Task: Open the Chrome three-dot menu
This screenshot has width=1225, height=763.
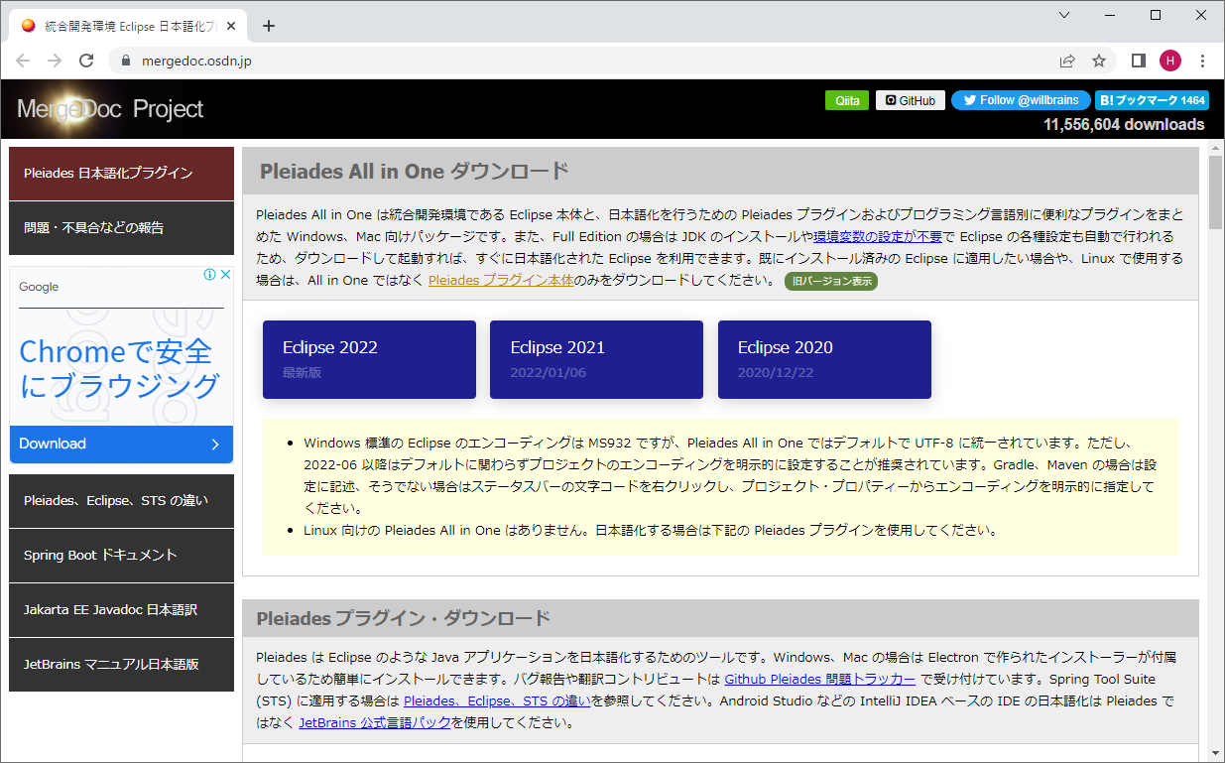Action: click(x=1202, y=61)
